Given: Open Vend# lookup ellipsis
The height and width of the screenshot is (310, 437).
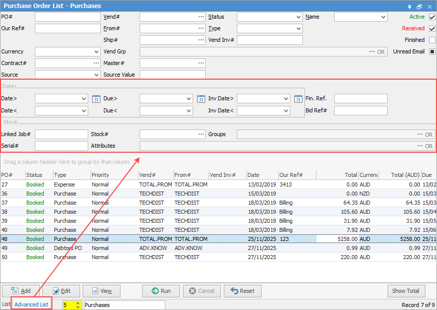Looking at the screenshot, I should 201,17.
